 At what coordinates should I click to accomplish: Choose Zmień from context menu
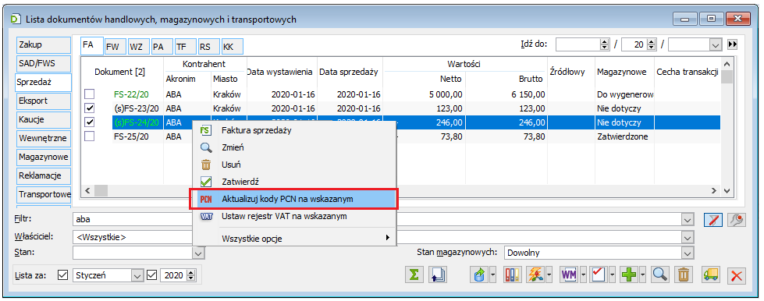294,147
